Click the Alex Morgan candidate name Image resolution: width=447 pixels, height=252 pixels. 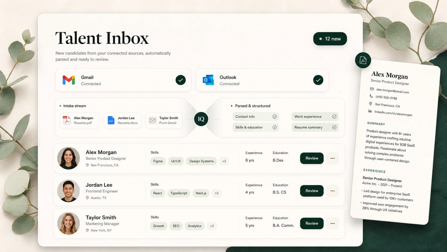coord(101,152)
